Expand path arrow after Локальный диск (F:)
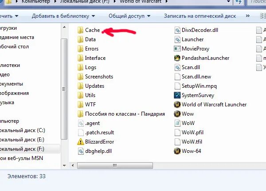The image size is (266, 191). point(114,2)
